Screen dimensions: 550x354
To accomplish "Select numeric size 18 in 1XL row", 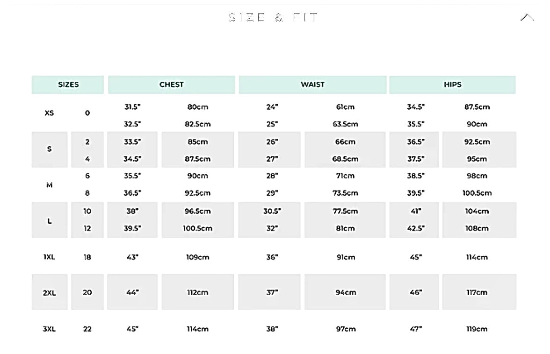I will (87, 257).
